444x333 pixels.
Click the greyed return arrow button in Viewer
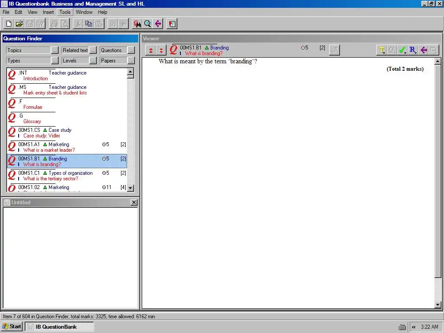click(x=334, y=50)
